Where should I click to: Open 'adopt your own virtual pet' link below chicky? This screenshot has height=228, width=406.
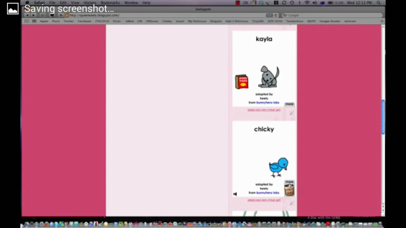[264, 200]
